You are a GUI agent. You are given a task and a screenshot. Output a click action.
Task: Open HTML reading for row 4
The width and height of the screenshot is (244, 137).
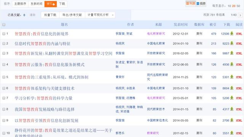tap(239, 64)
